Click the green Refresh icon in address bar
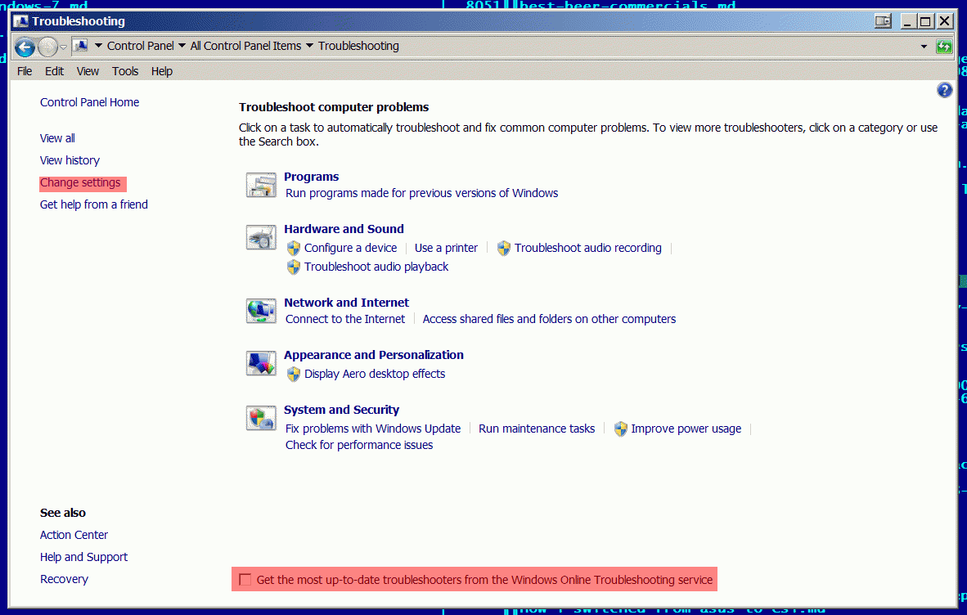This screenshot has height=615, width=967. (943, 47)
